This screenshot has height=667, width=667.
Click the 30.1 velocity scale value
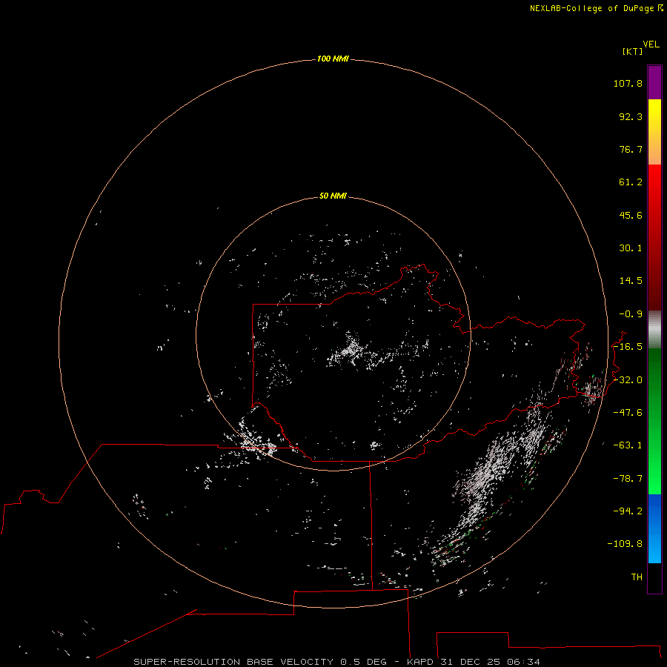pos(631,248)
